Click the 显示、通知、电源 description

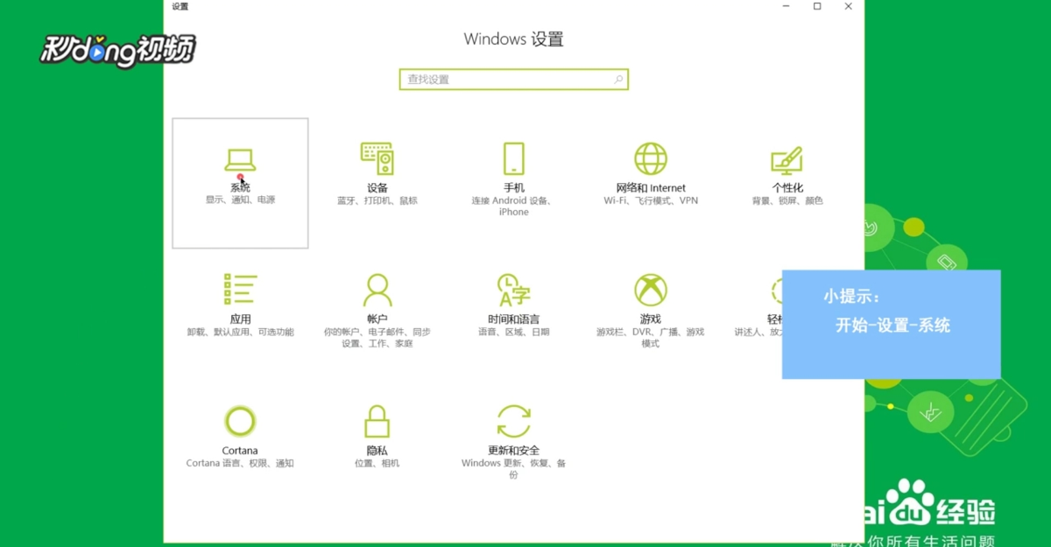240,200
